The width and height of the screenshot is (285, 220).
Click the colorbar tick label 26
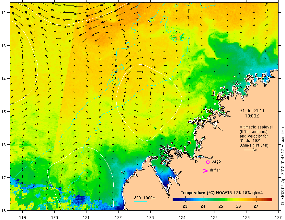pyautogui.click(x=238, y=206)
